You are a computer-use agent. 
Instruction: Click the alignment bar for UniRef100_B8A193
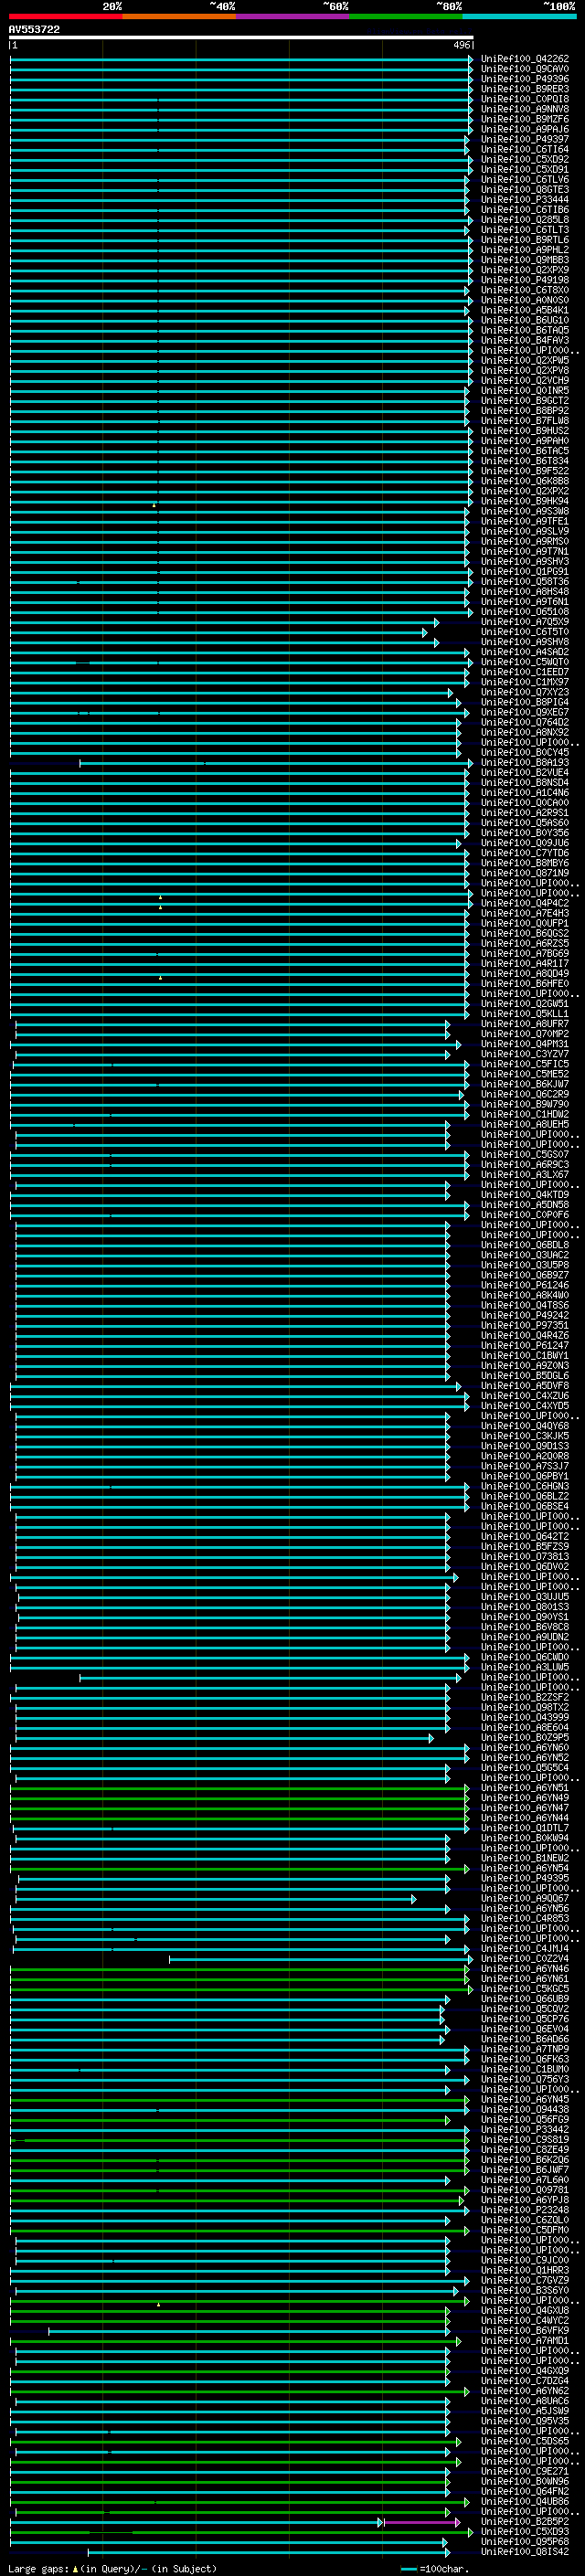[276, 764]
